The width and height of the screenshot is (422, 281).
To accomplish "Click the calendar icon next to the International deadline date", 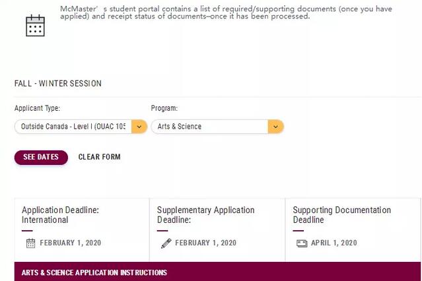I will [30, 243].
